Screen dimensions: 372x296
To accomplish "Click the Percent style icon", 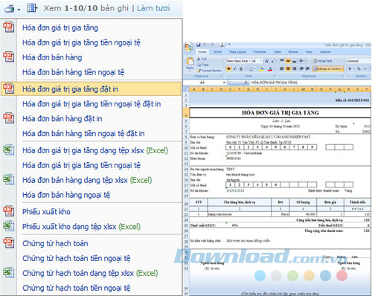I will pyautogui.click(x=359, y=68).
